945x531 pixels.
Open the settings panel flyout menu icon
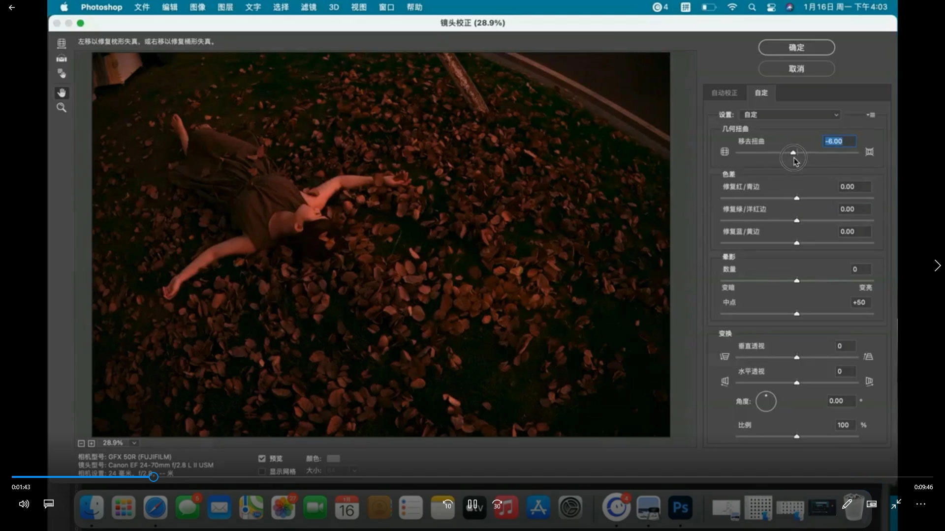[x=871, y=115]
